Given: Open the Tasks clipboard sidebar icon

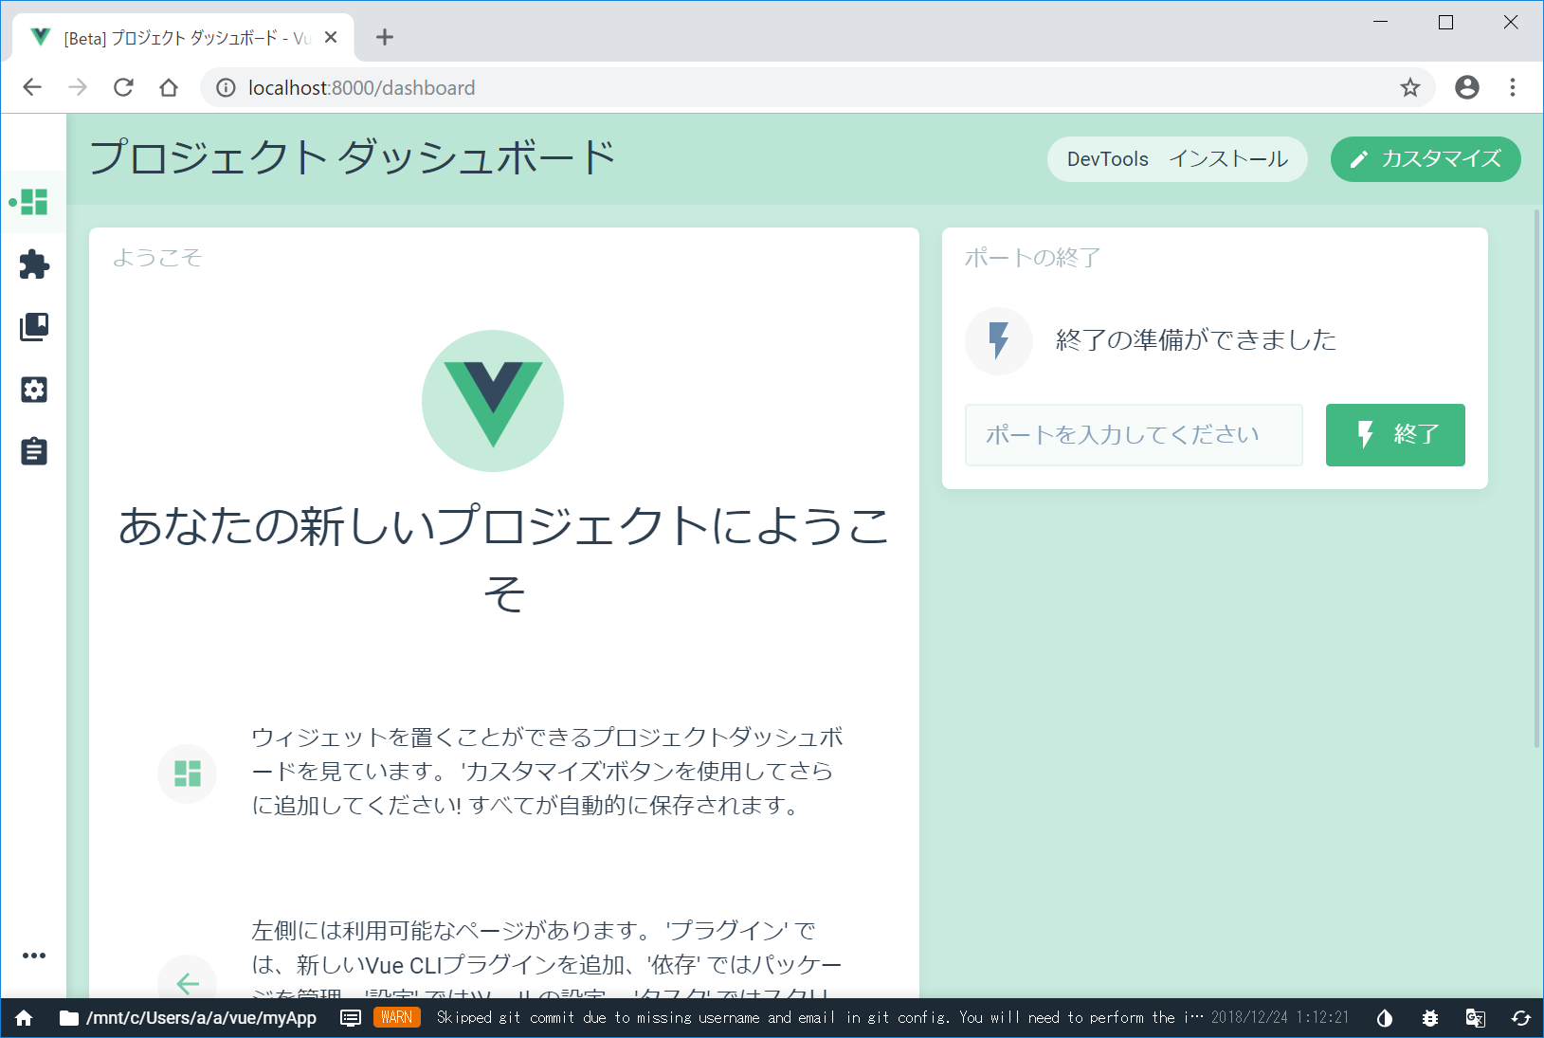Looking at the screenshot, I should (34, 451).
